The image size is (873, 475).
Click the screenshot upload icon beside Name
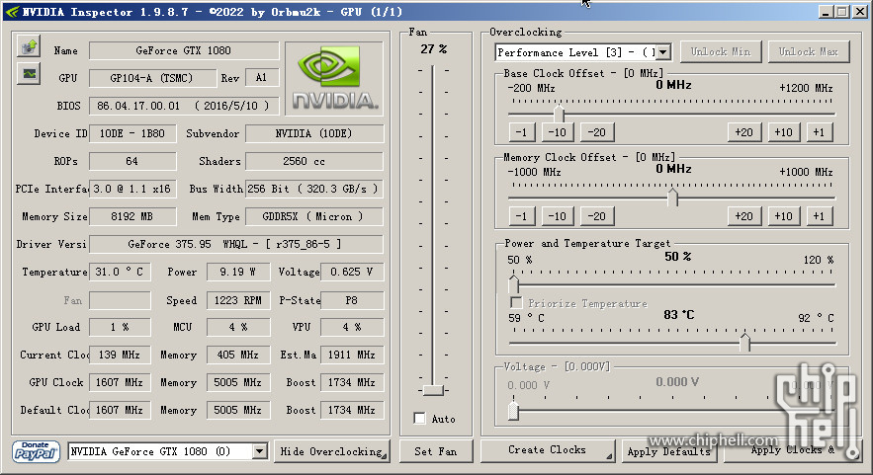click(29, 46)
